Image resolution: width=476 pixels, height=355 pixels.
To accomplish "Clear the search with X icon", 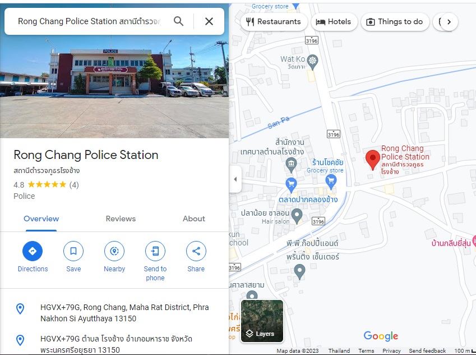I will [209, 21].
